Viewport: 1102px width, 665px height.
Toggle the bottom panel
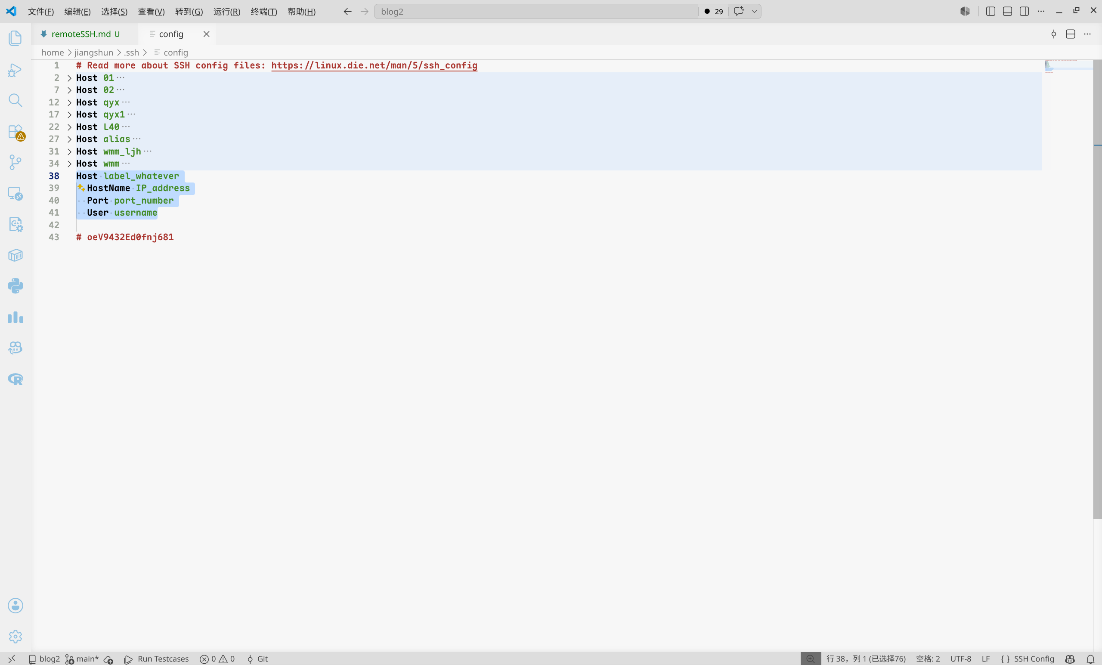(x=1007, y=12)
